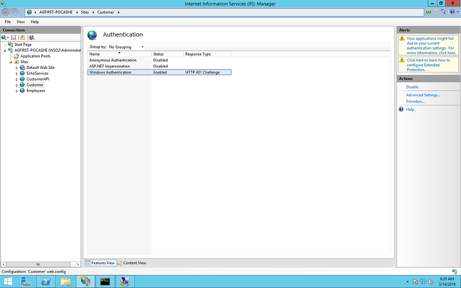Click the Save floppy disk icon in Connections
Screen dimensions: 461x288
(14, 38)
